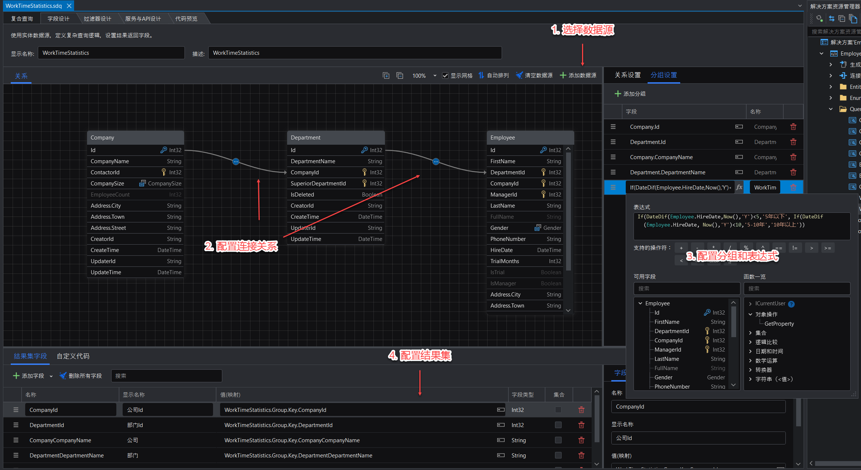This screenshot has height=470, width=861.
Task: Click the 删除所有字段 button
Action: point(80,376)
